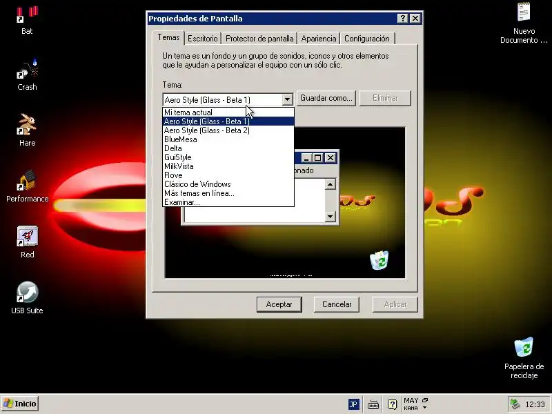
Task: Pick the BlueMesa theme option
Action: pyautogui.click(x=228, y=139)
